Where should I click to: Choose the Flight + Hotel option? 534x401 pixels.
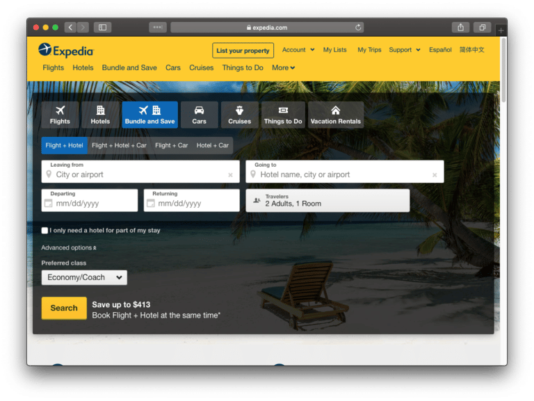(x=65, y=145)
